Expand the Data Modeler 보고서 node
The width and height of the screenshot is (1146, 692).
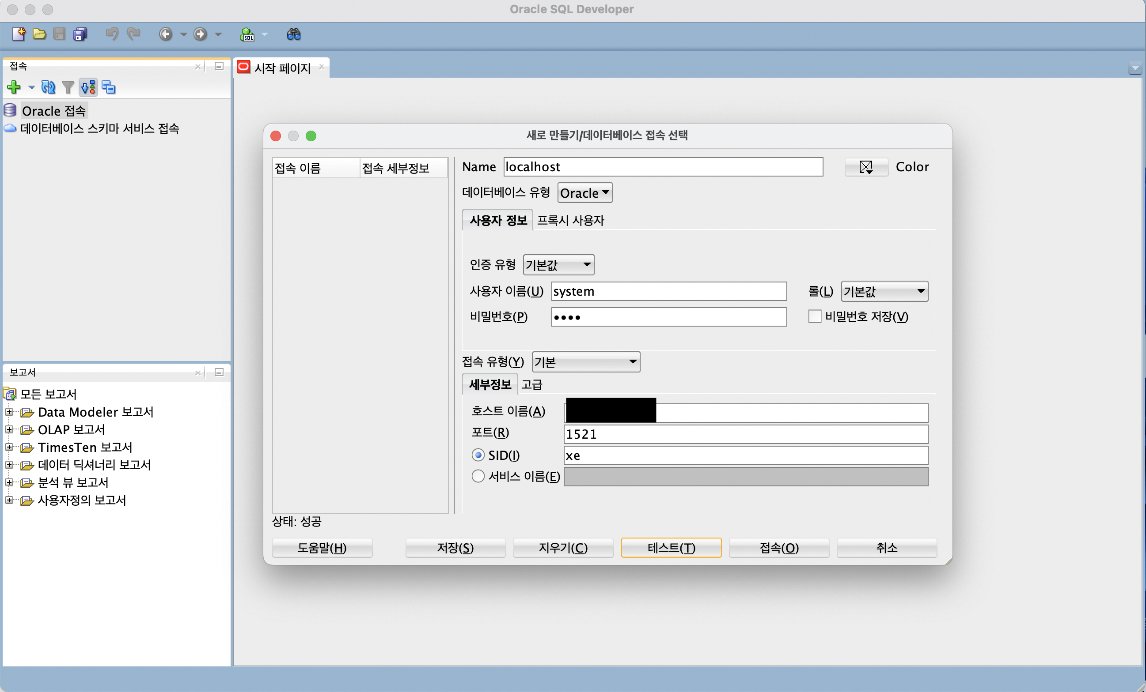pyautogui.click(x=9, y=412)
